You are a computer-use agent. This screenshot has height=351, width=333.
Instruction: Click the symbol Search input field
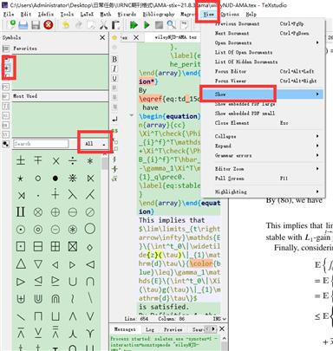click(41, 144)
